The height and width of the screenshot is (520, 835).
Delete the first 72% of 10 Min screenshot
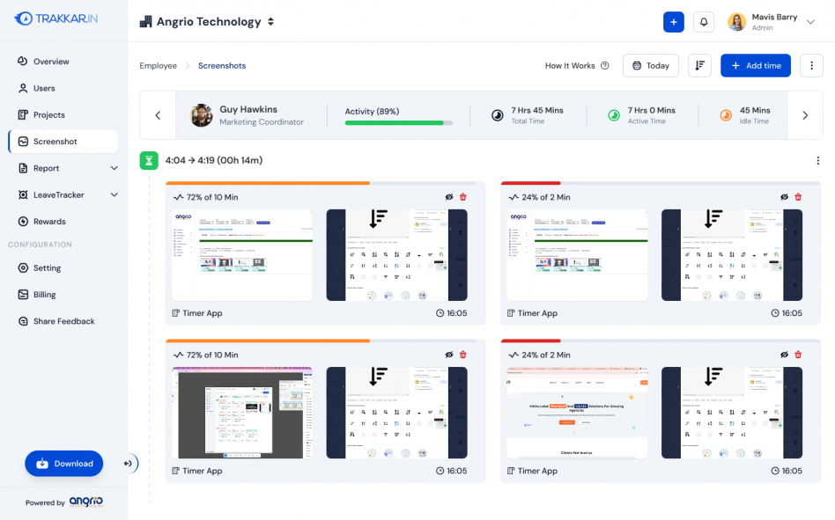[x=463, y=197]
